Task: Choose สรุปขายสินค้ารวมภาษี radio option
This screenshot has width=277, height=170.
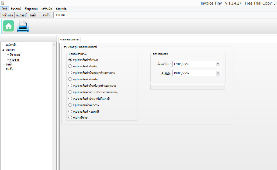Action: coord(84,111)
